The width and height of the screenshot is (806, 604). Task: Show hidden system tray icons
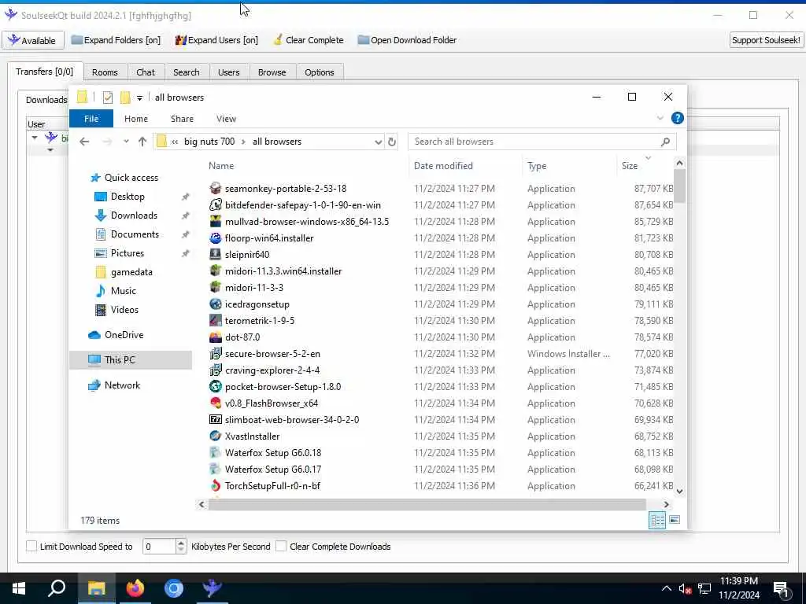pos(666,588)
